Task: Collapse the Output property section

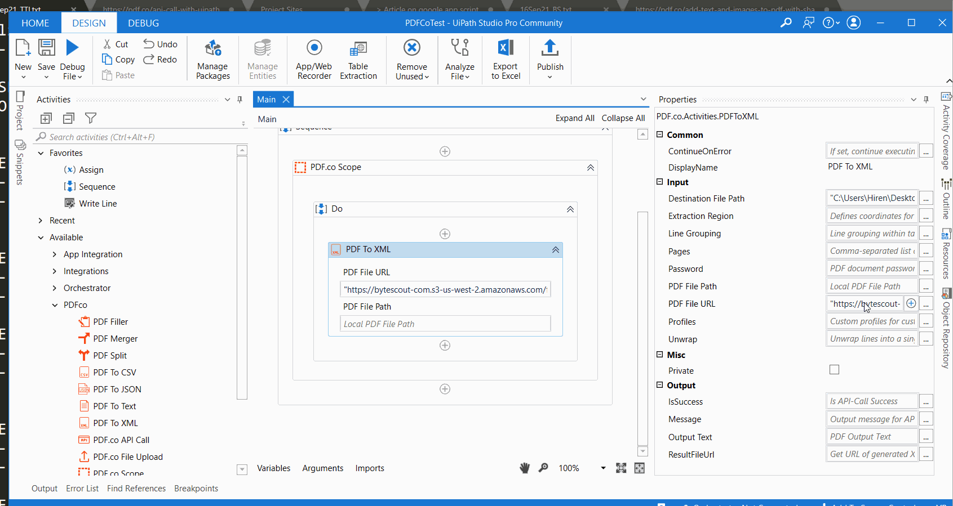Action: (x=659, y=385)
